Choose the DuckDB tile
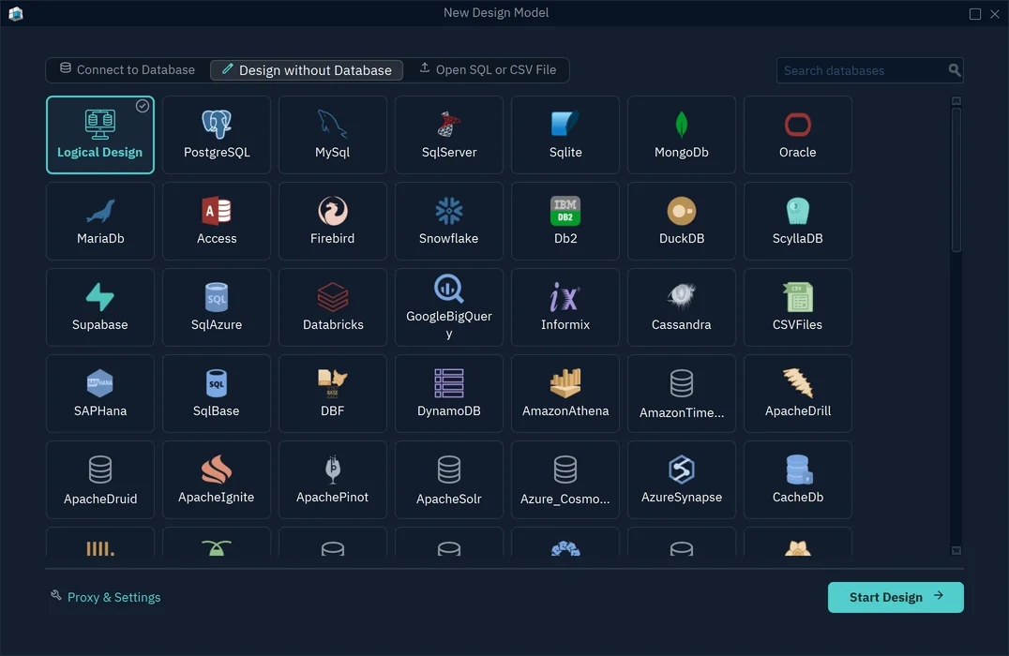Screen dimensions: 1009x656 [682, 221]
